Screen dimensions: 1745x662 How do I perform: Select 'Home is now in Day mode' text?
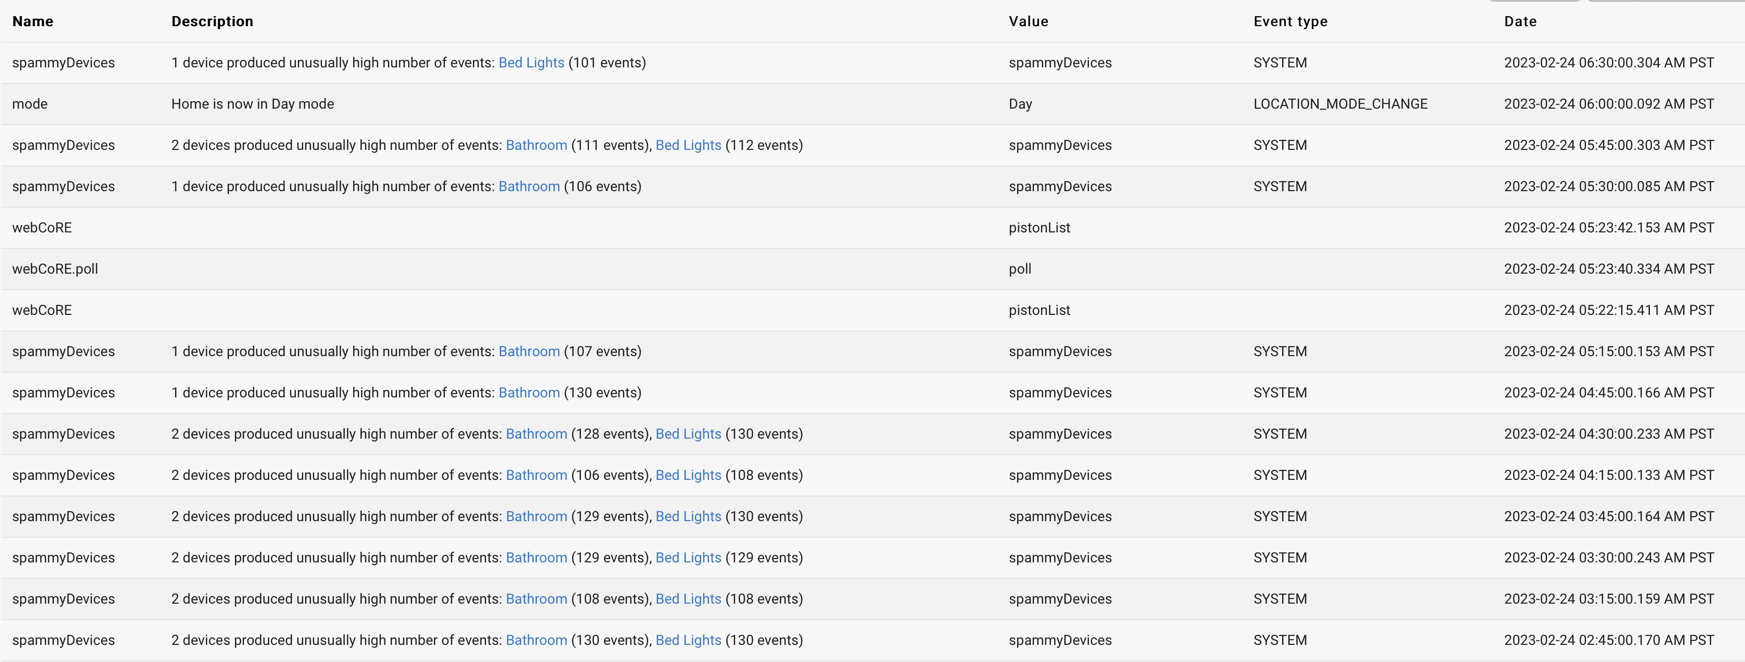point(253,104)
